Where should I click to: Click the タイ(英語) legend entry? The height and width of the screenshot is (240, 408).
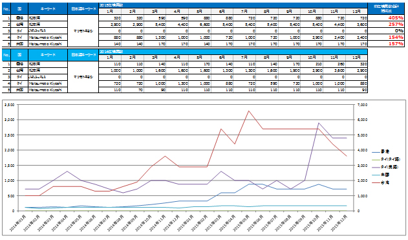pyautogui.click(x=385, y=167)
